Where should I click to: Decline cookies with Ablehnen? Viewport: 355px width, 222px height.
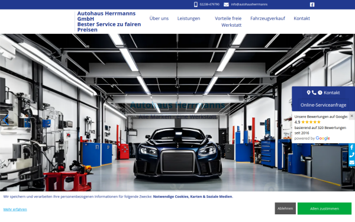(x=285, y=208)
